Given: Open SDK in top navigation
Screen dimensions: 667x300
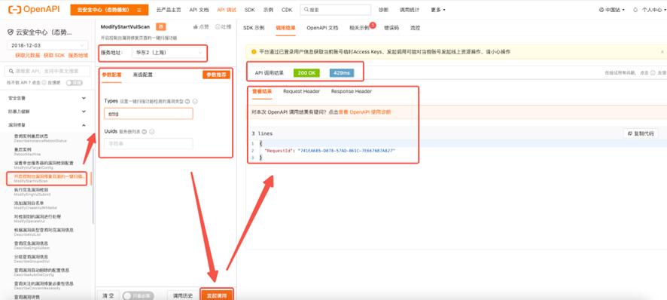Looking at the screenshot, I should [250, 9].
